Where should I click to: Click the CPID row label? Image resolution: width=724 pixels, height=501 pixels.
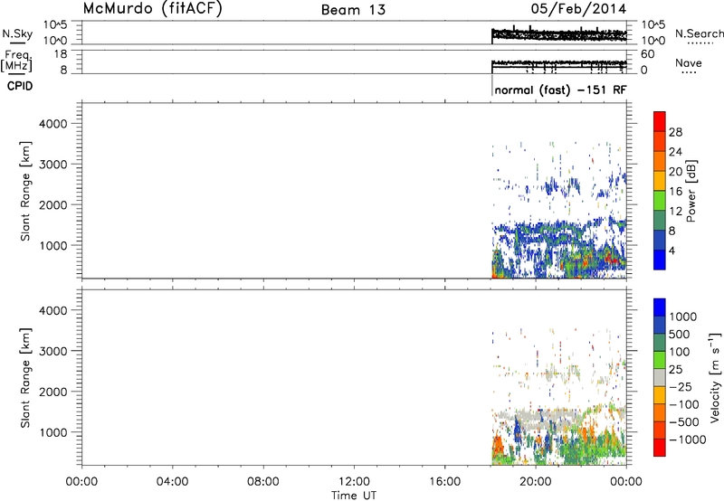click(x=20, y=86)
